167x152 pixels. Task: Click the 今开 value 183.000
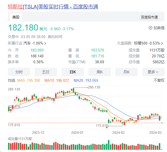tap(37, 50)
